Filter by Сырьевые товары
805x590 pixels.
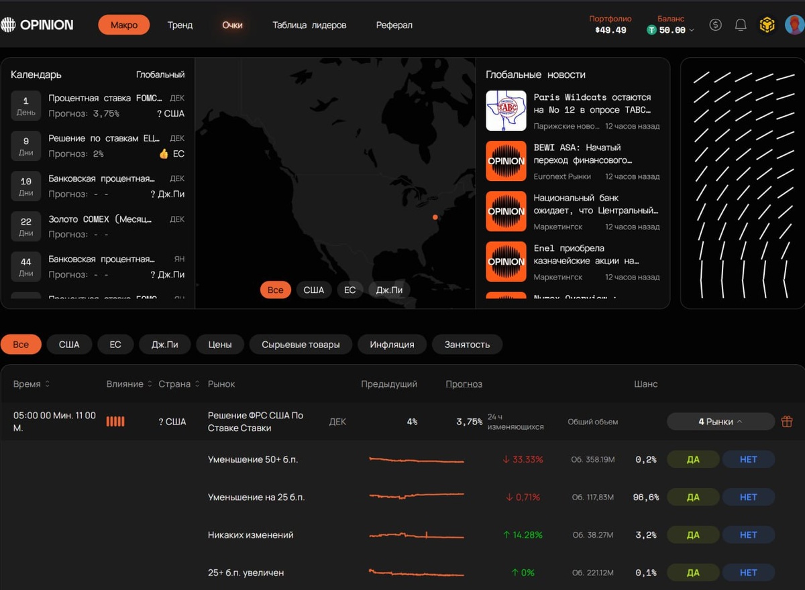pos(301,345)
